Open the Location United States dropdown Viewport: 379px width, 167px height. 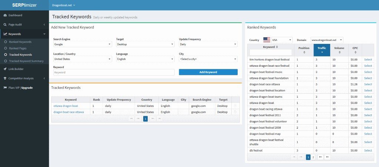pos(83,59)
